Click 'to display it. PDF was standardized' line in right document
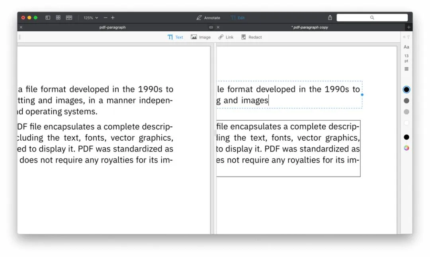 (x=288, y=149)
